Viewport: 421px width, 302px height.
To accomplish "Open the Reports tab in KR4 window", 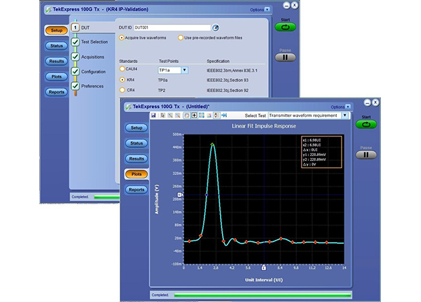I will click(56, 92).
